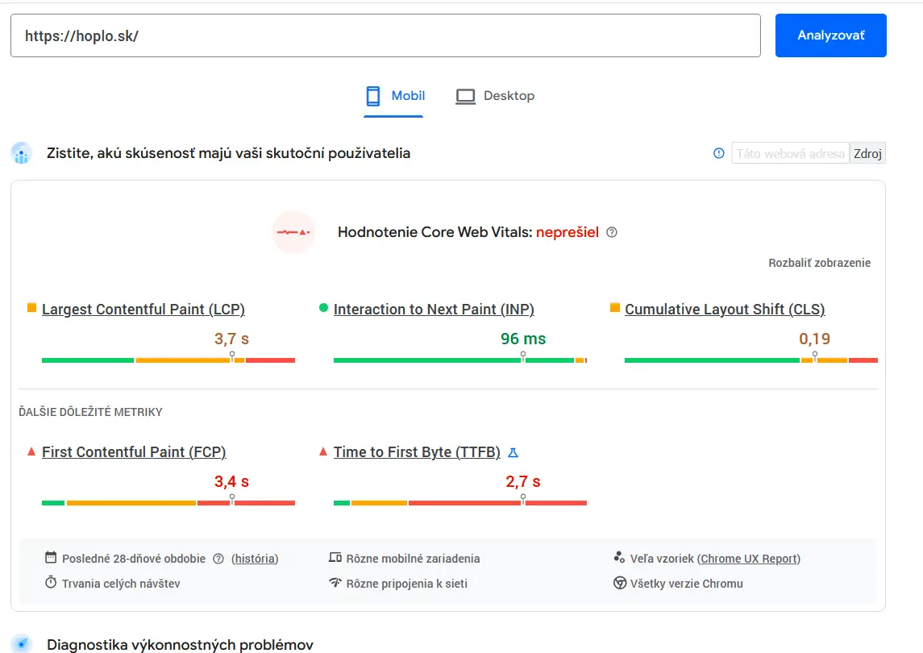923x653 pixels.
Task: Click the mobile devices icon beside Rôzne mobilné zariadenia
Action: pyautogui.click(x=337, y=558)
